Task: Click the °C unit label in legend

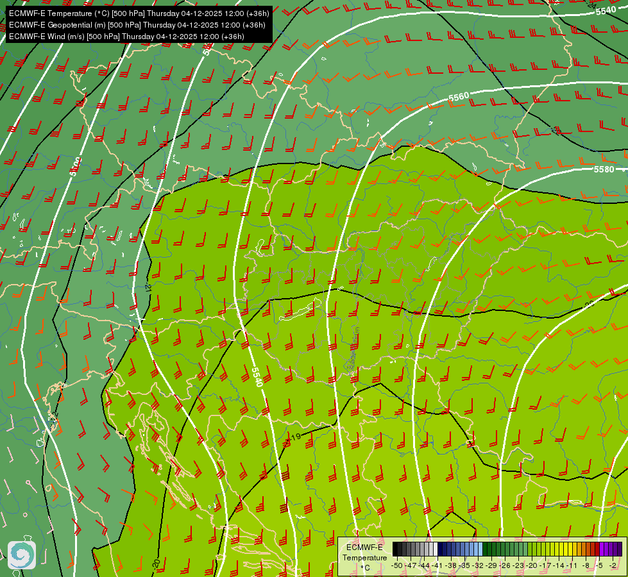Action: [x=365, y=568]
